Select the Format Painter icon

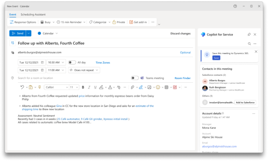[40, 87]
